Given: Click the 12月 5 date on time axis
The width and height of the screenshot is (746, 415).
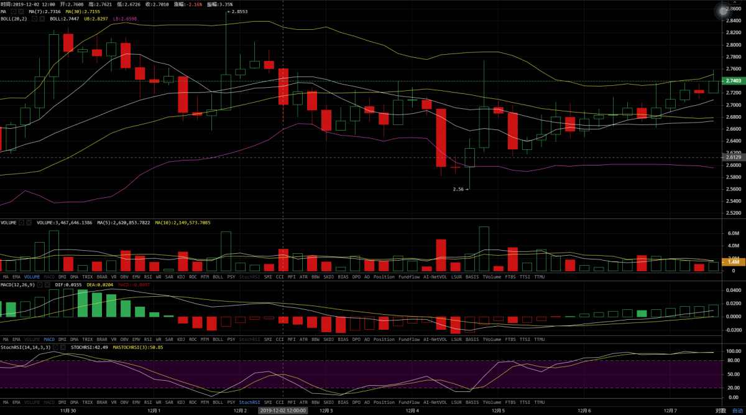Looking at the screenshot, I should [497, 411].
